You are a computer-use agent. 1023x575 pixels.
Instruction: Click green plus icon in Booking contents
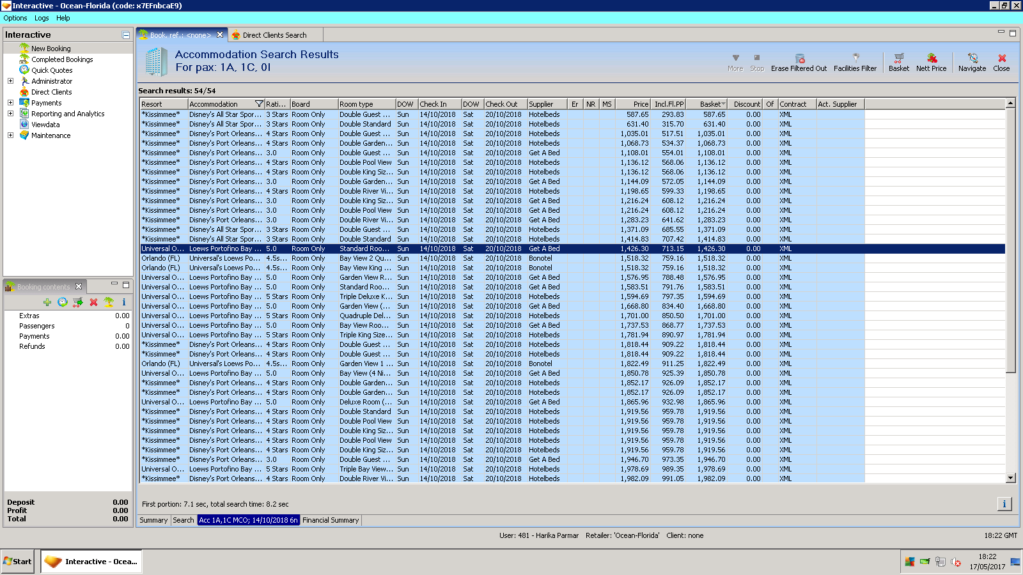(47, 302)
